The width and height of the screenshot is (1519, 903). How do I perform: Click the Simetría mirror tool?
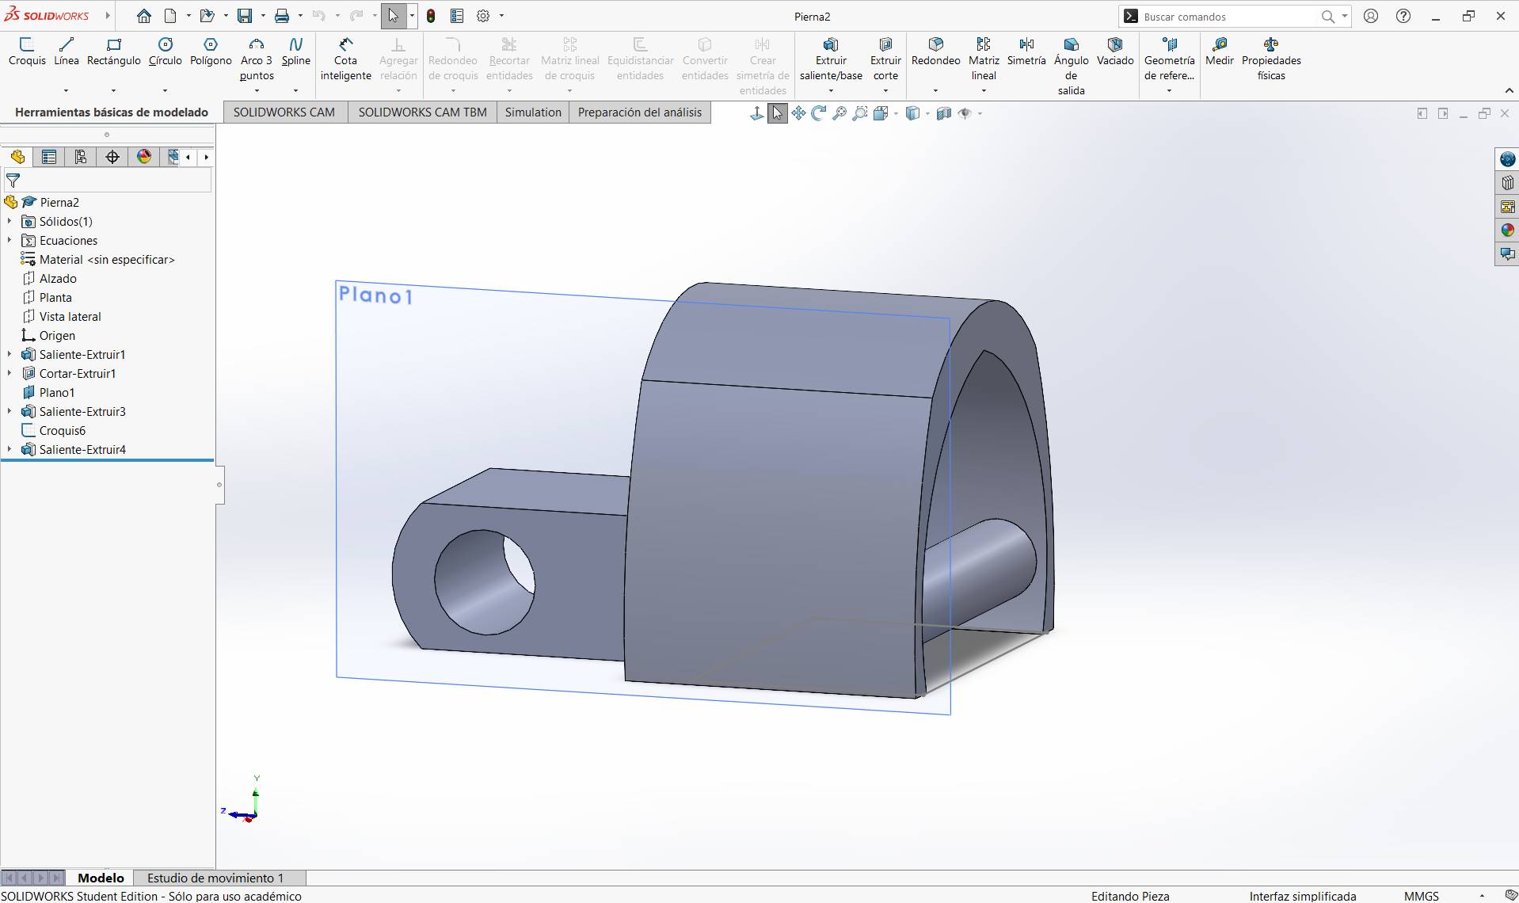pos(1026,51)
